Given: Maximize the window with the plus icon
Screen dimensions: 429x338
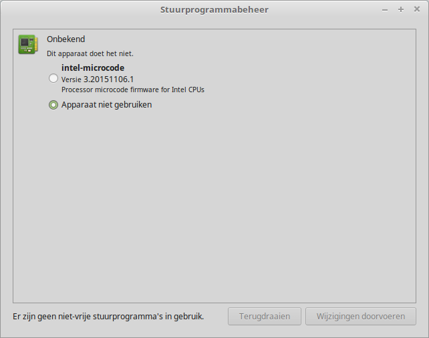Looking at the screenshot, I should pos(401,9).
